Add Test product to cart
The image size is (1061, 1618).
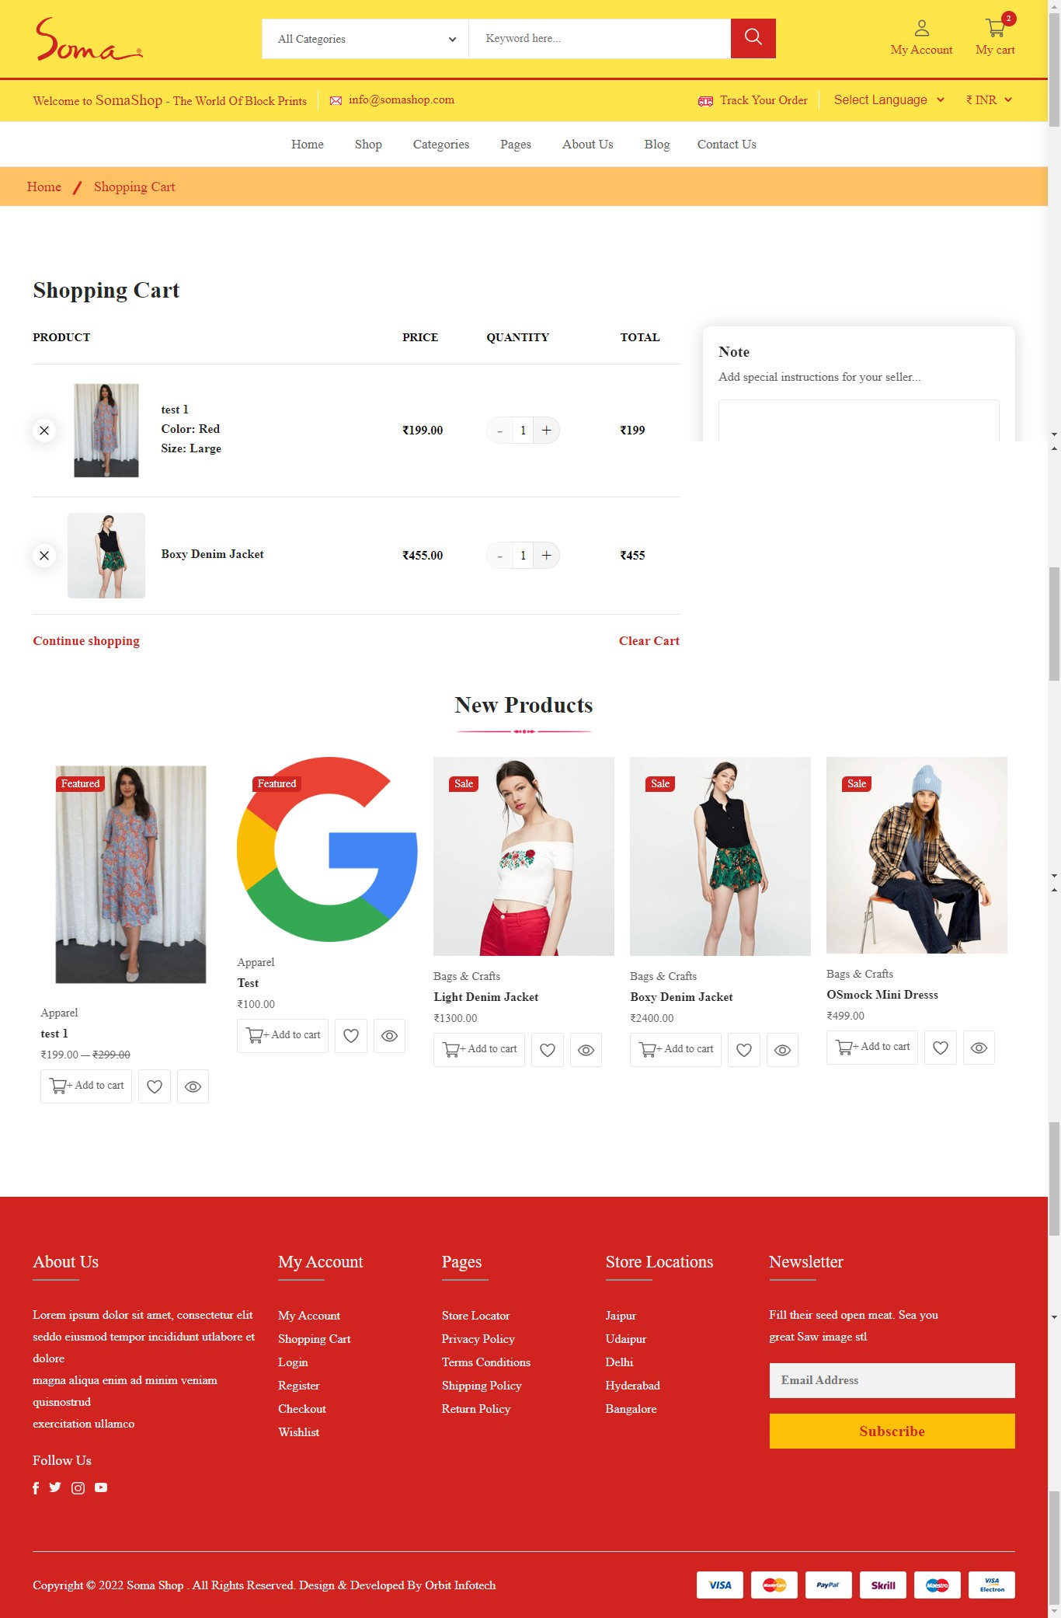pos(283,1036)
